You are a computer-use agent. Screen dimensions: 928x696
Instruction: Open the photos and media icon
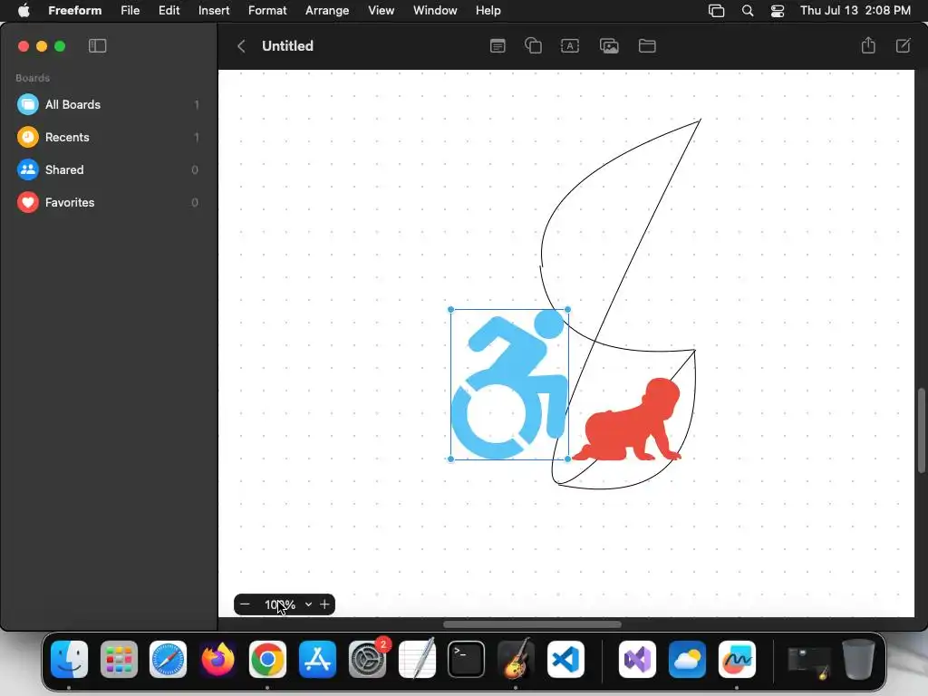point(609,45)
